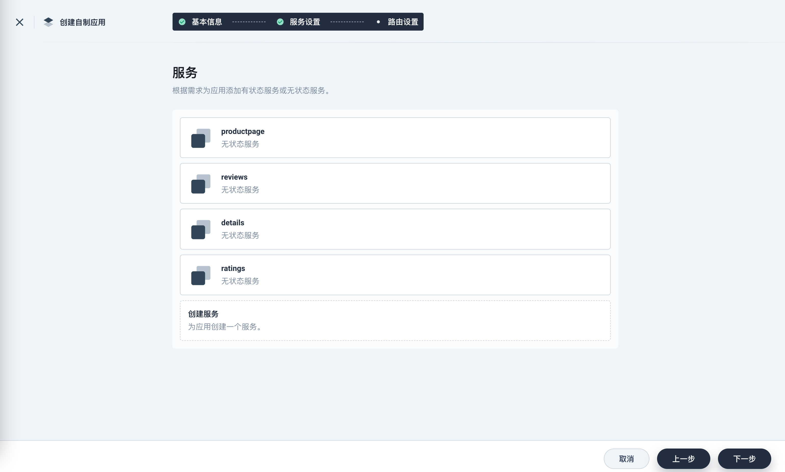Viewport: 785px width, 472px height.
Task: Click the 为应用创建一个服务 description
Action: [225, 327]
